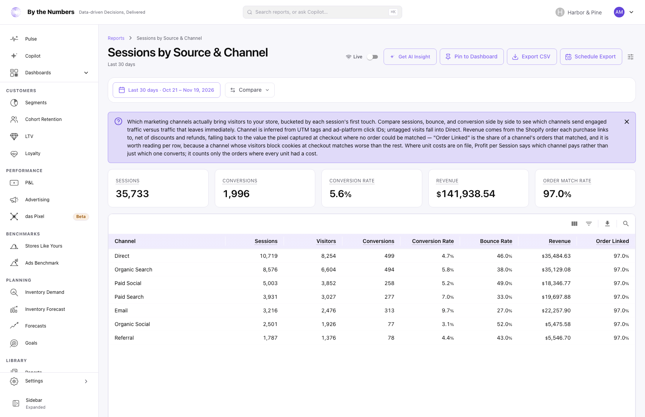Open the P&L report icon
The width and height of the screenshot is (645, 417).
click(14, 183)
